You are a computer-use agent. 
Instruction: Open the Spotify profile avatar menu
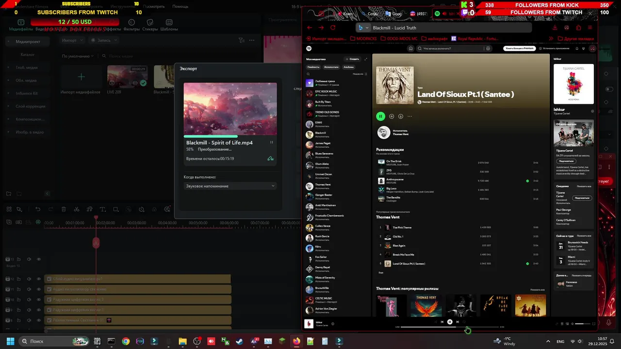tap(592, 48)
